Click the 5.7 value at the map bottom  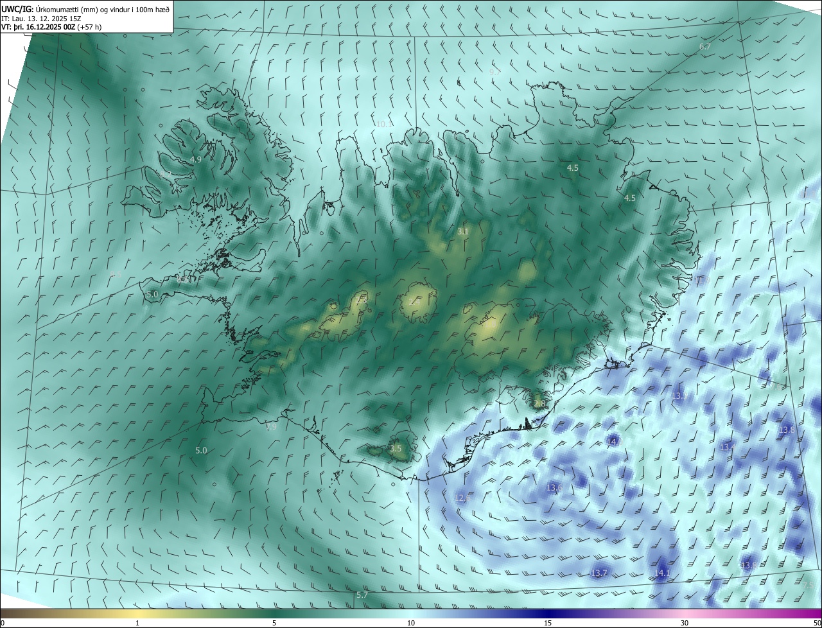click(362, 595)
